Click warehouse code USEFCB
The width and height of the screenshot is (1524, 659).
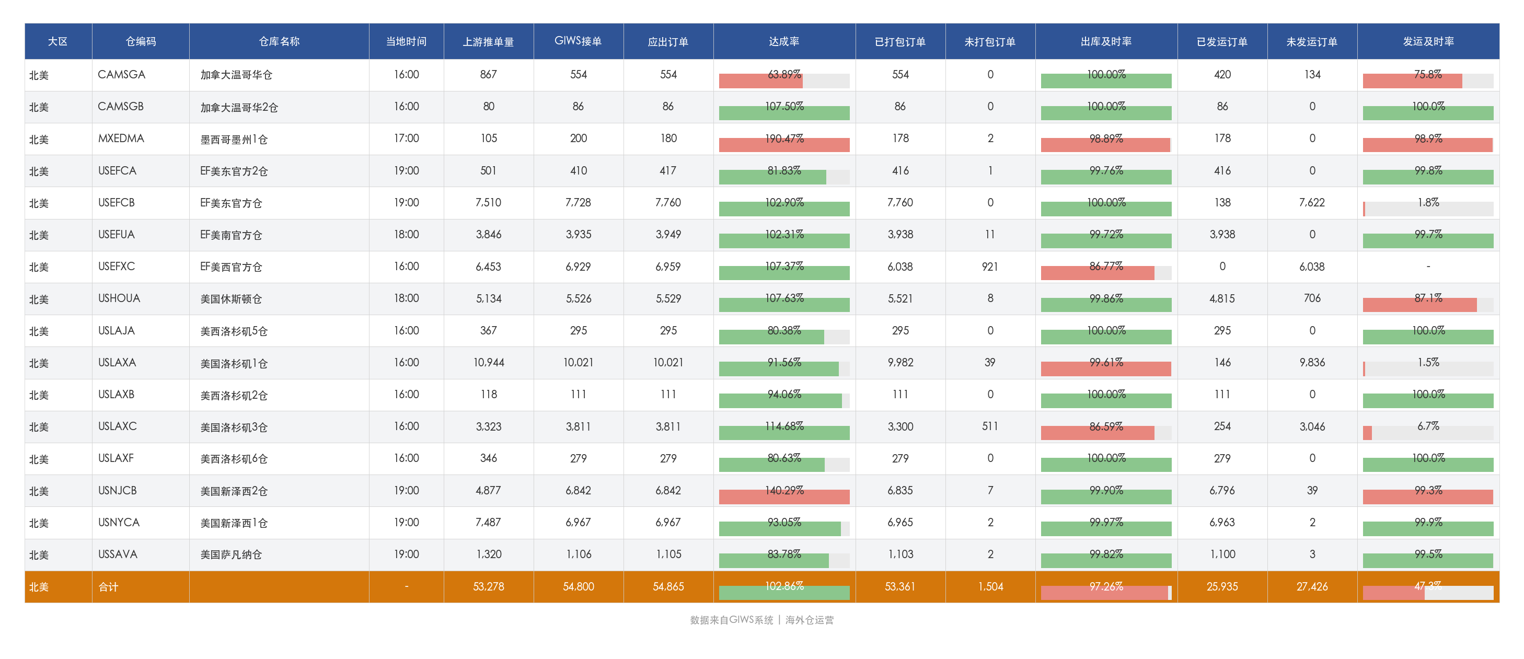117,202
